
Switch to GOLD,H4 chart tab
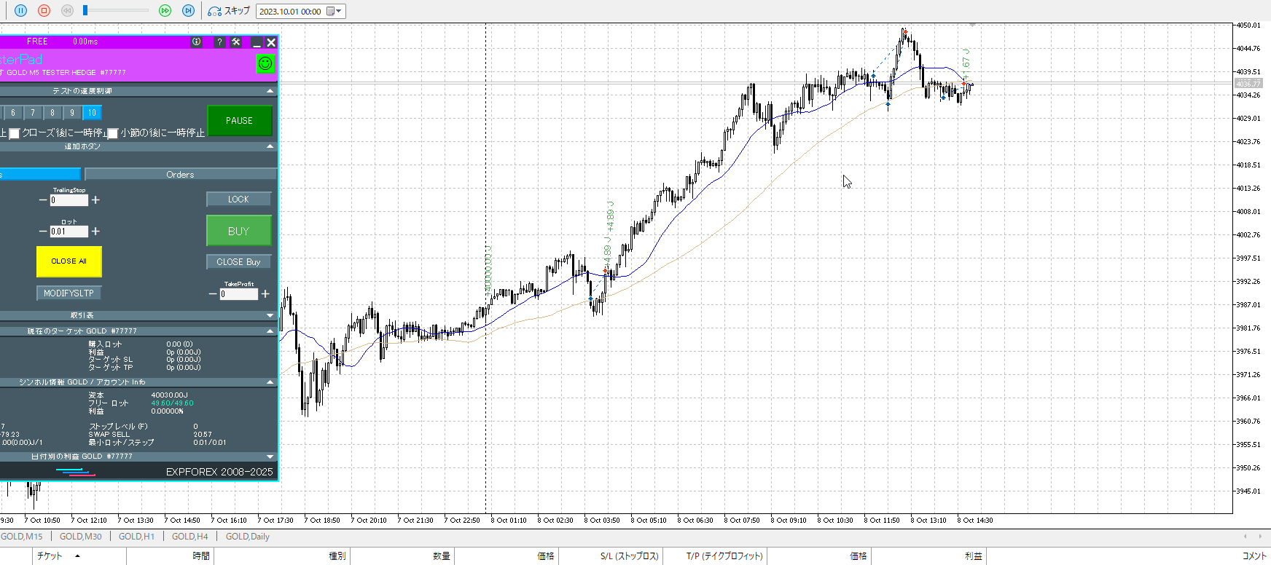(x=189, y=537)
